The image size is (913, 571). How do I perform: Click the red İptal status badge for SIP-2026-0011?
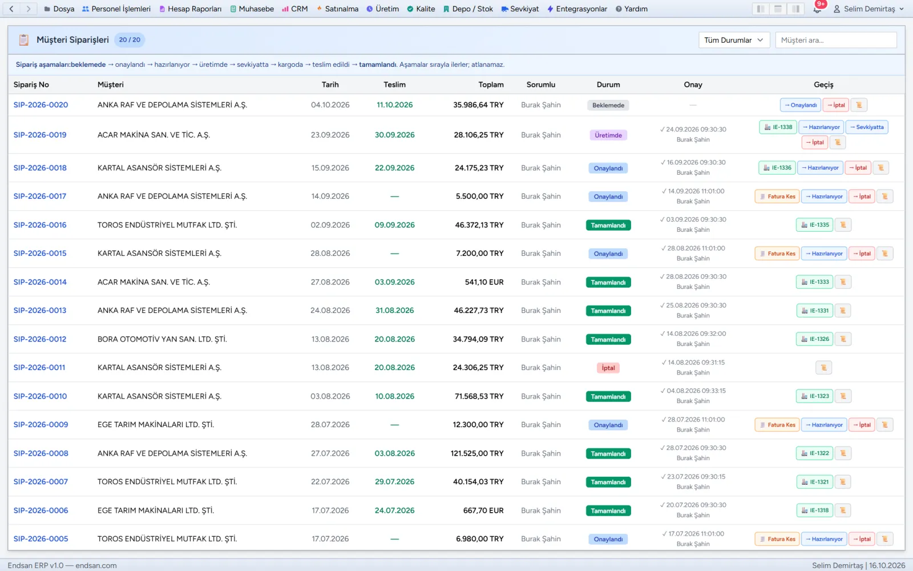tap(608, 368)
